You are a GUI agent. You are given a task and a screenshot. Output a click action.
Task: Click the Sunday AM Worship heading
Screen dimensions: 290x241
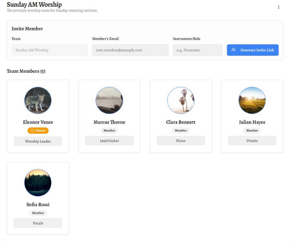pyautogui.click(x=34, y=4)
